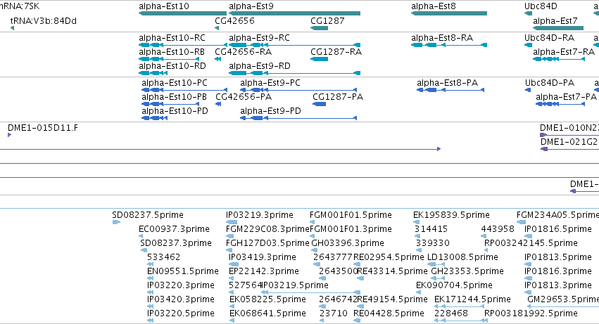Click EST EN09551.5prime

(182, 271)
